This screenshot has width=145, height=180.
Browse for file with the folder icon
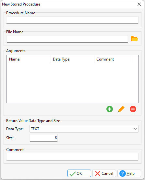click(134, 39)
